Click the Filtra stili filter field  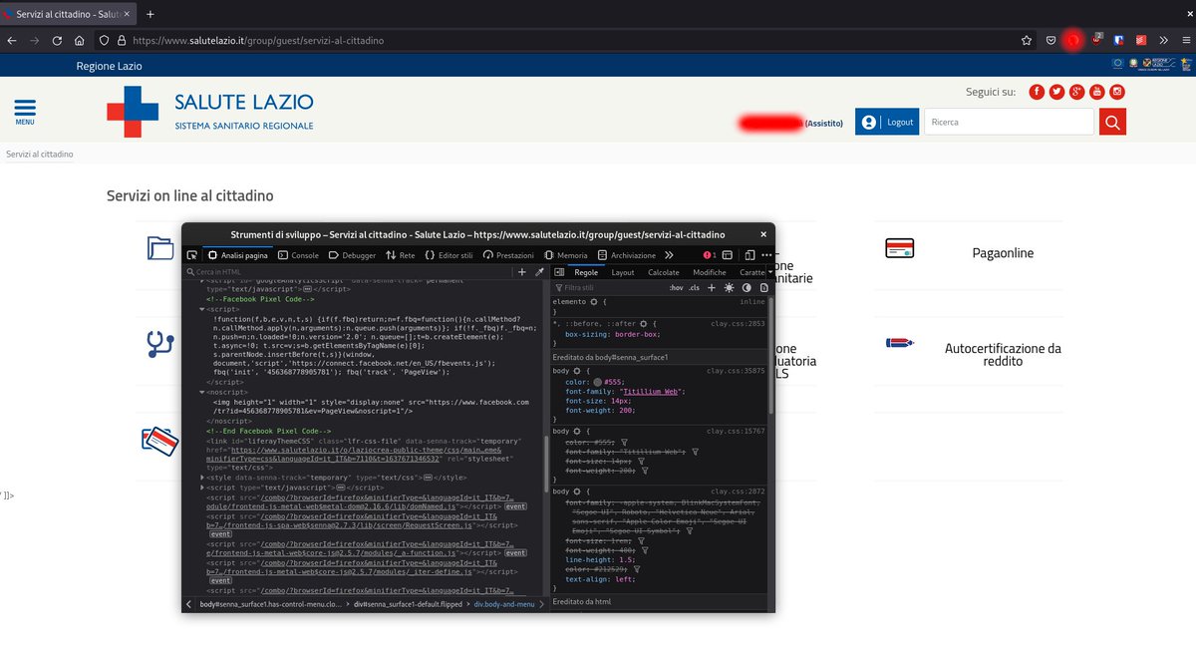(608, 287)
